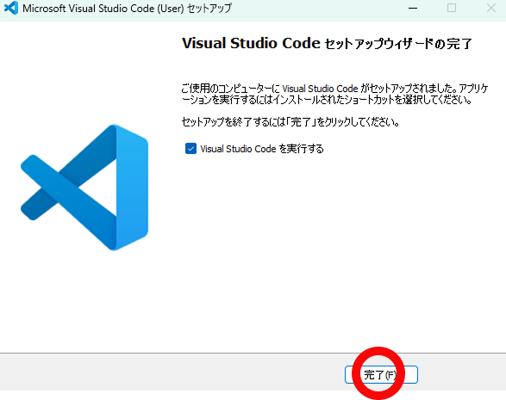Click the 完了(F) finish button
The image size is (506, 400).
pos(381,374)
